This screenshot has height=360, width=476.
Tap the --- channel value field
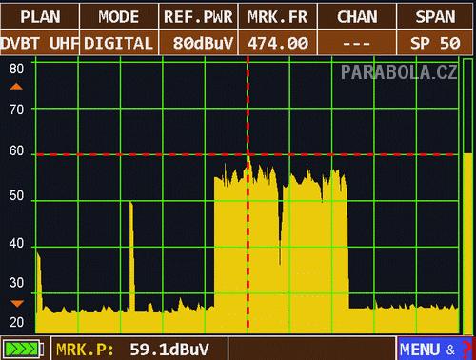[357, 43]
